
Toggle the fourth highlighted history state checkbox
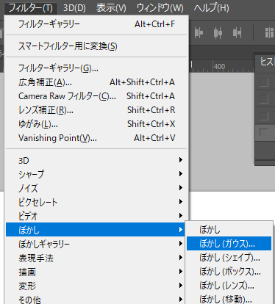click(x=263, y=133)
